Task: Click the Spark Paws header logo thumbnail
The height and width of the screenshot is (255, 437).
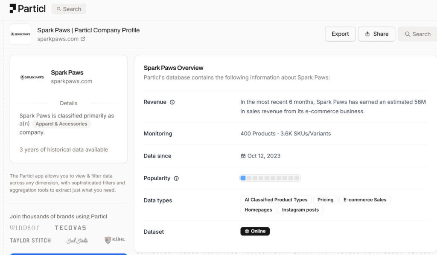Action: tap(20, 34)
